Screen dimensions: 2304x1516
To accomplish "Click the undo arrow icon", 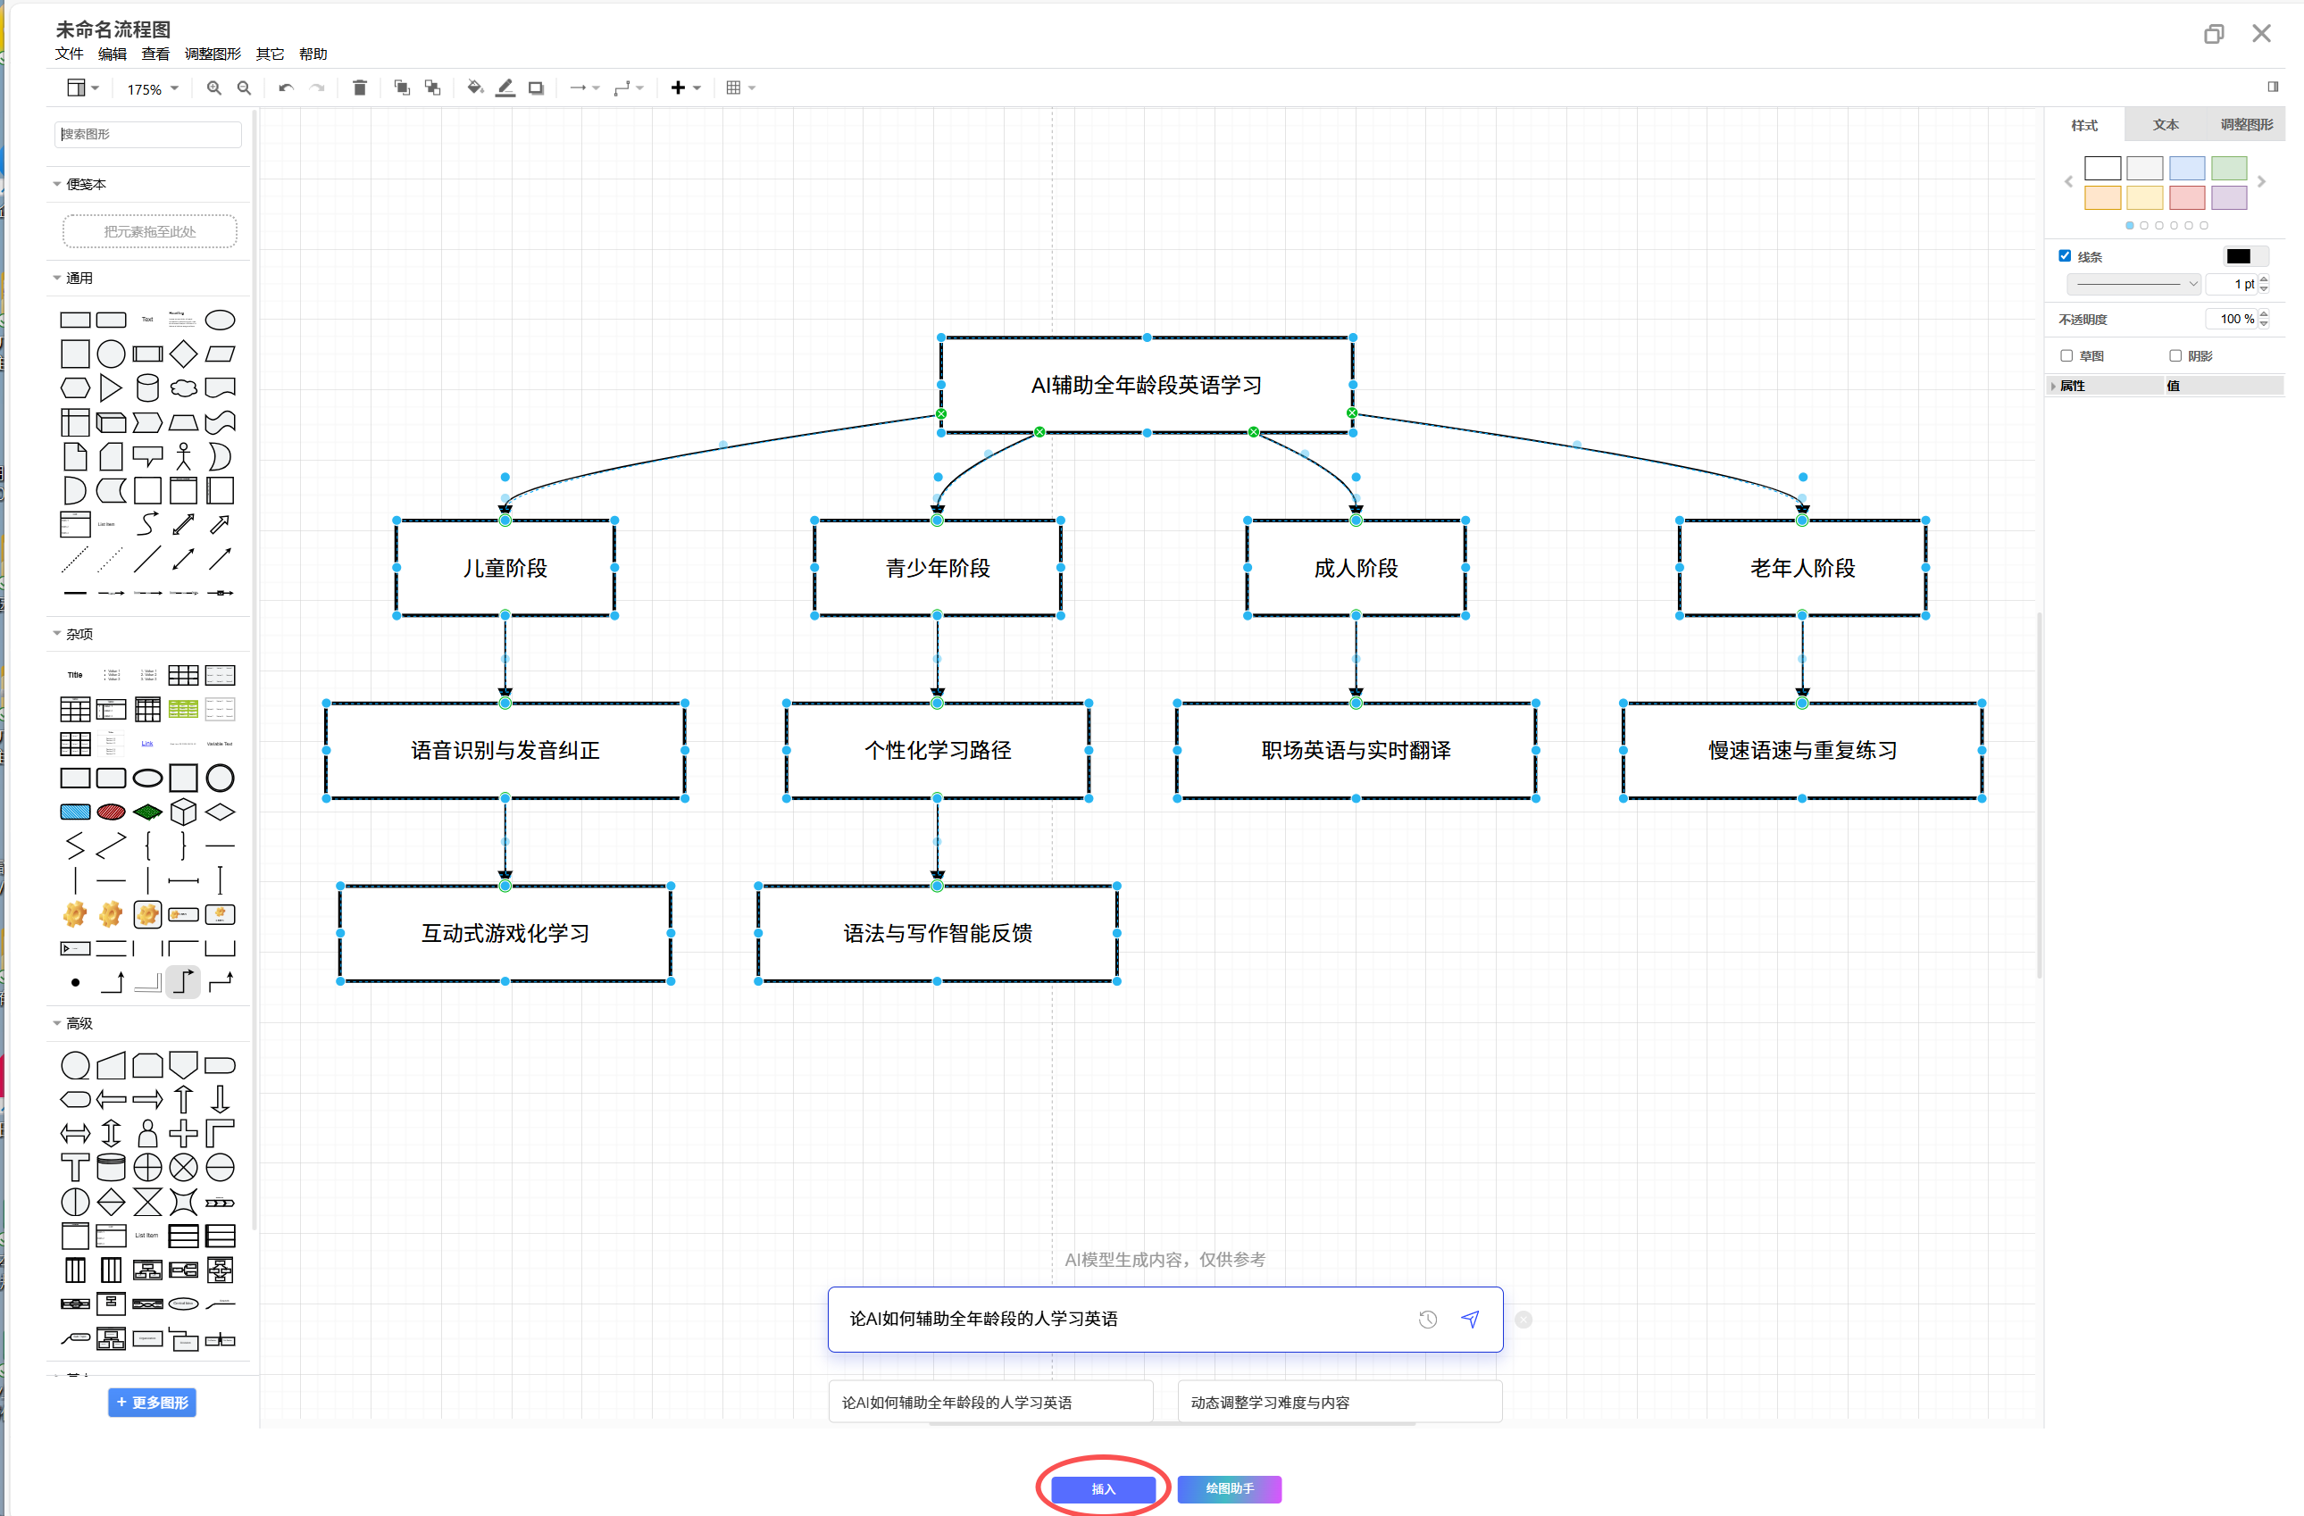I will click(x=286, y=88).
